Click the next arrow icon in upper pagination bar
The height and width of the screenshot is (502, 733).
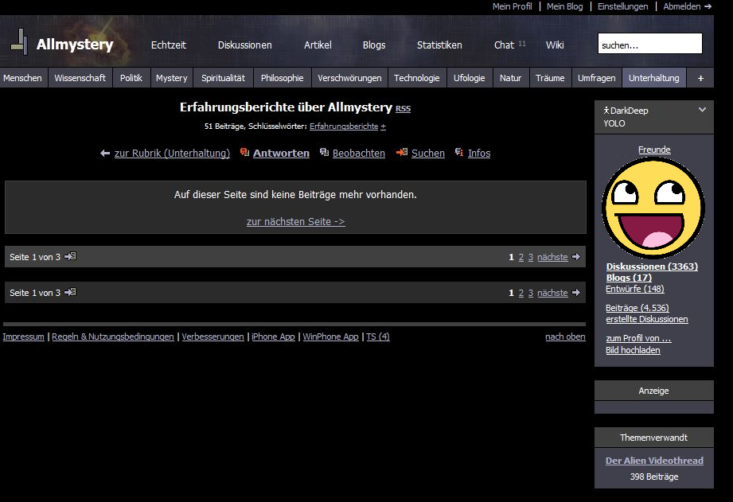(x=576, y=257)
